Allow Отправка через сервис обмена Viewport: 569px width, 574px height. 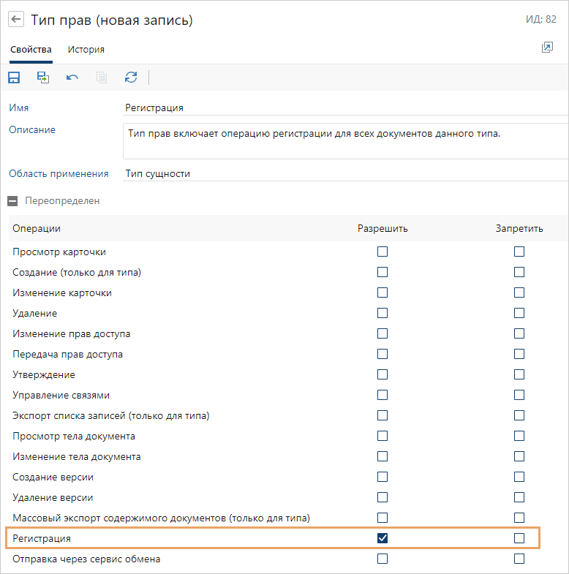(383, 559)
